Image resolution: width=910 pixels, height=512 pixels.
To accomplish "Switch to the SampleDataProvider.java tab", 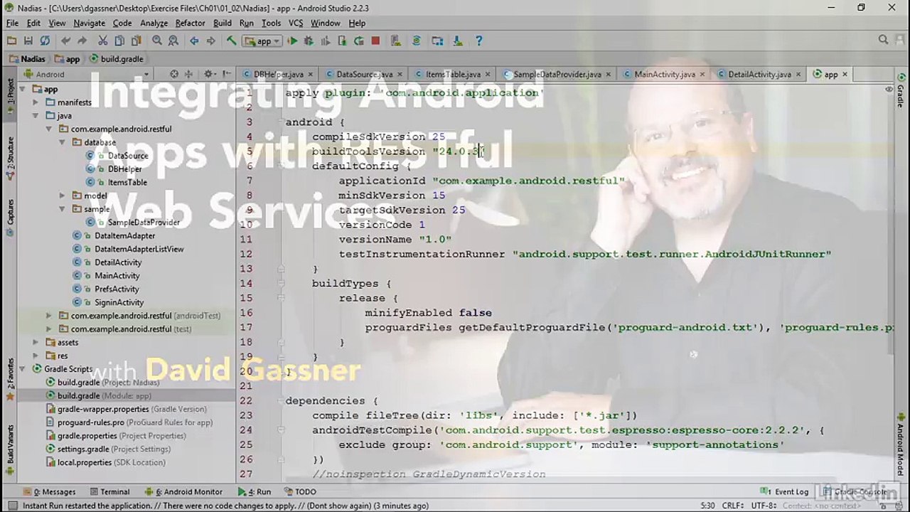I will [x=557, y=74].
